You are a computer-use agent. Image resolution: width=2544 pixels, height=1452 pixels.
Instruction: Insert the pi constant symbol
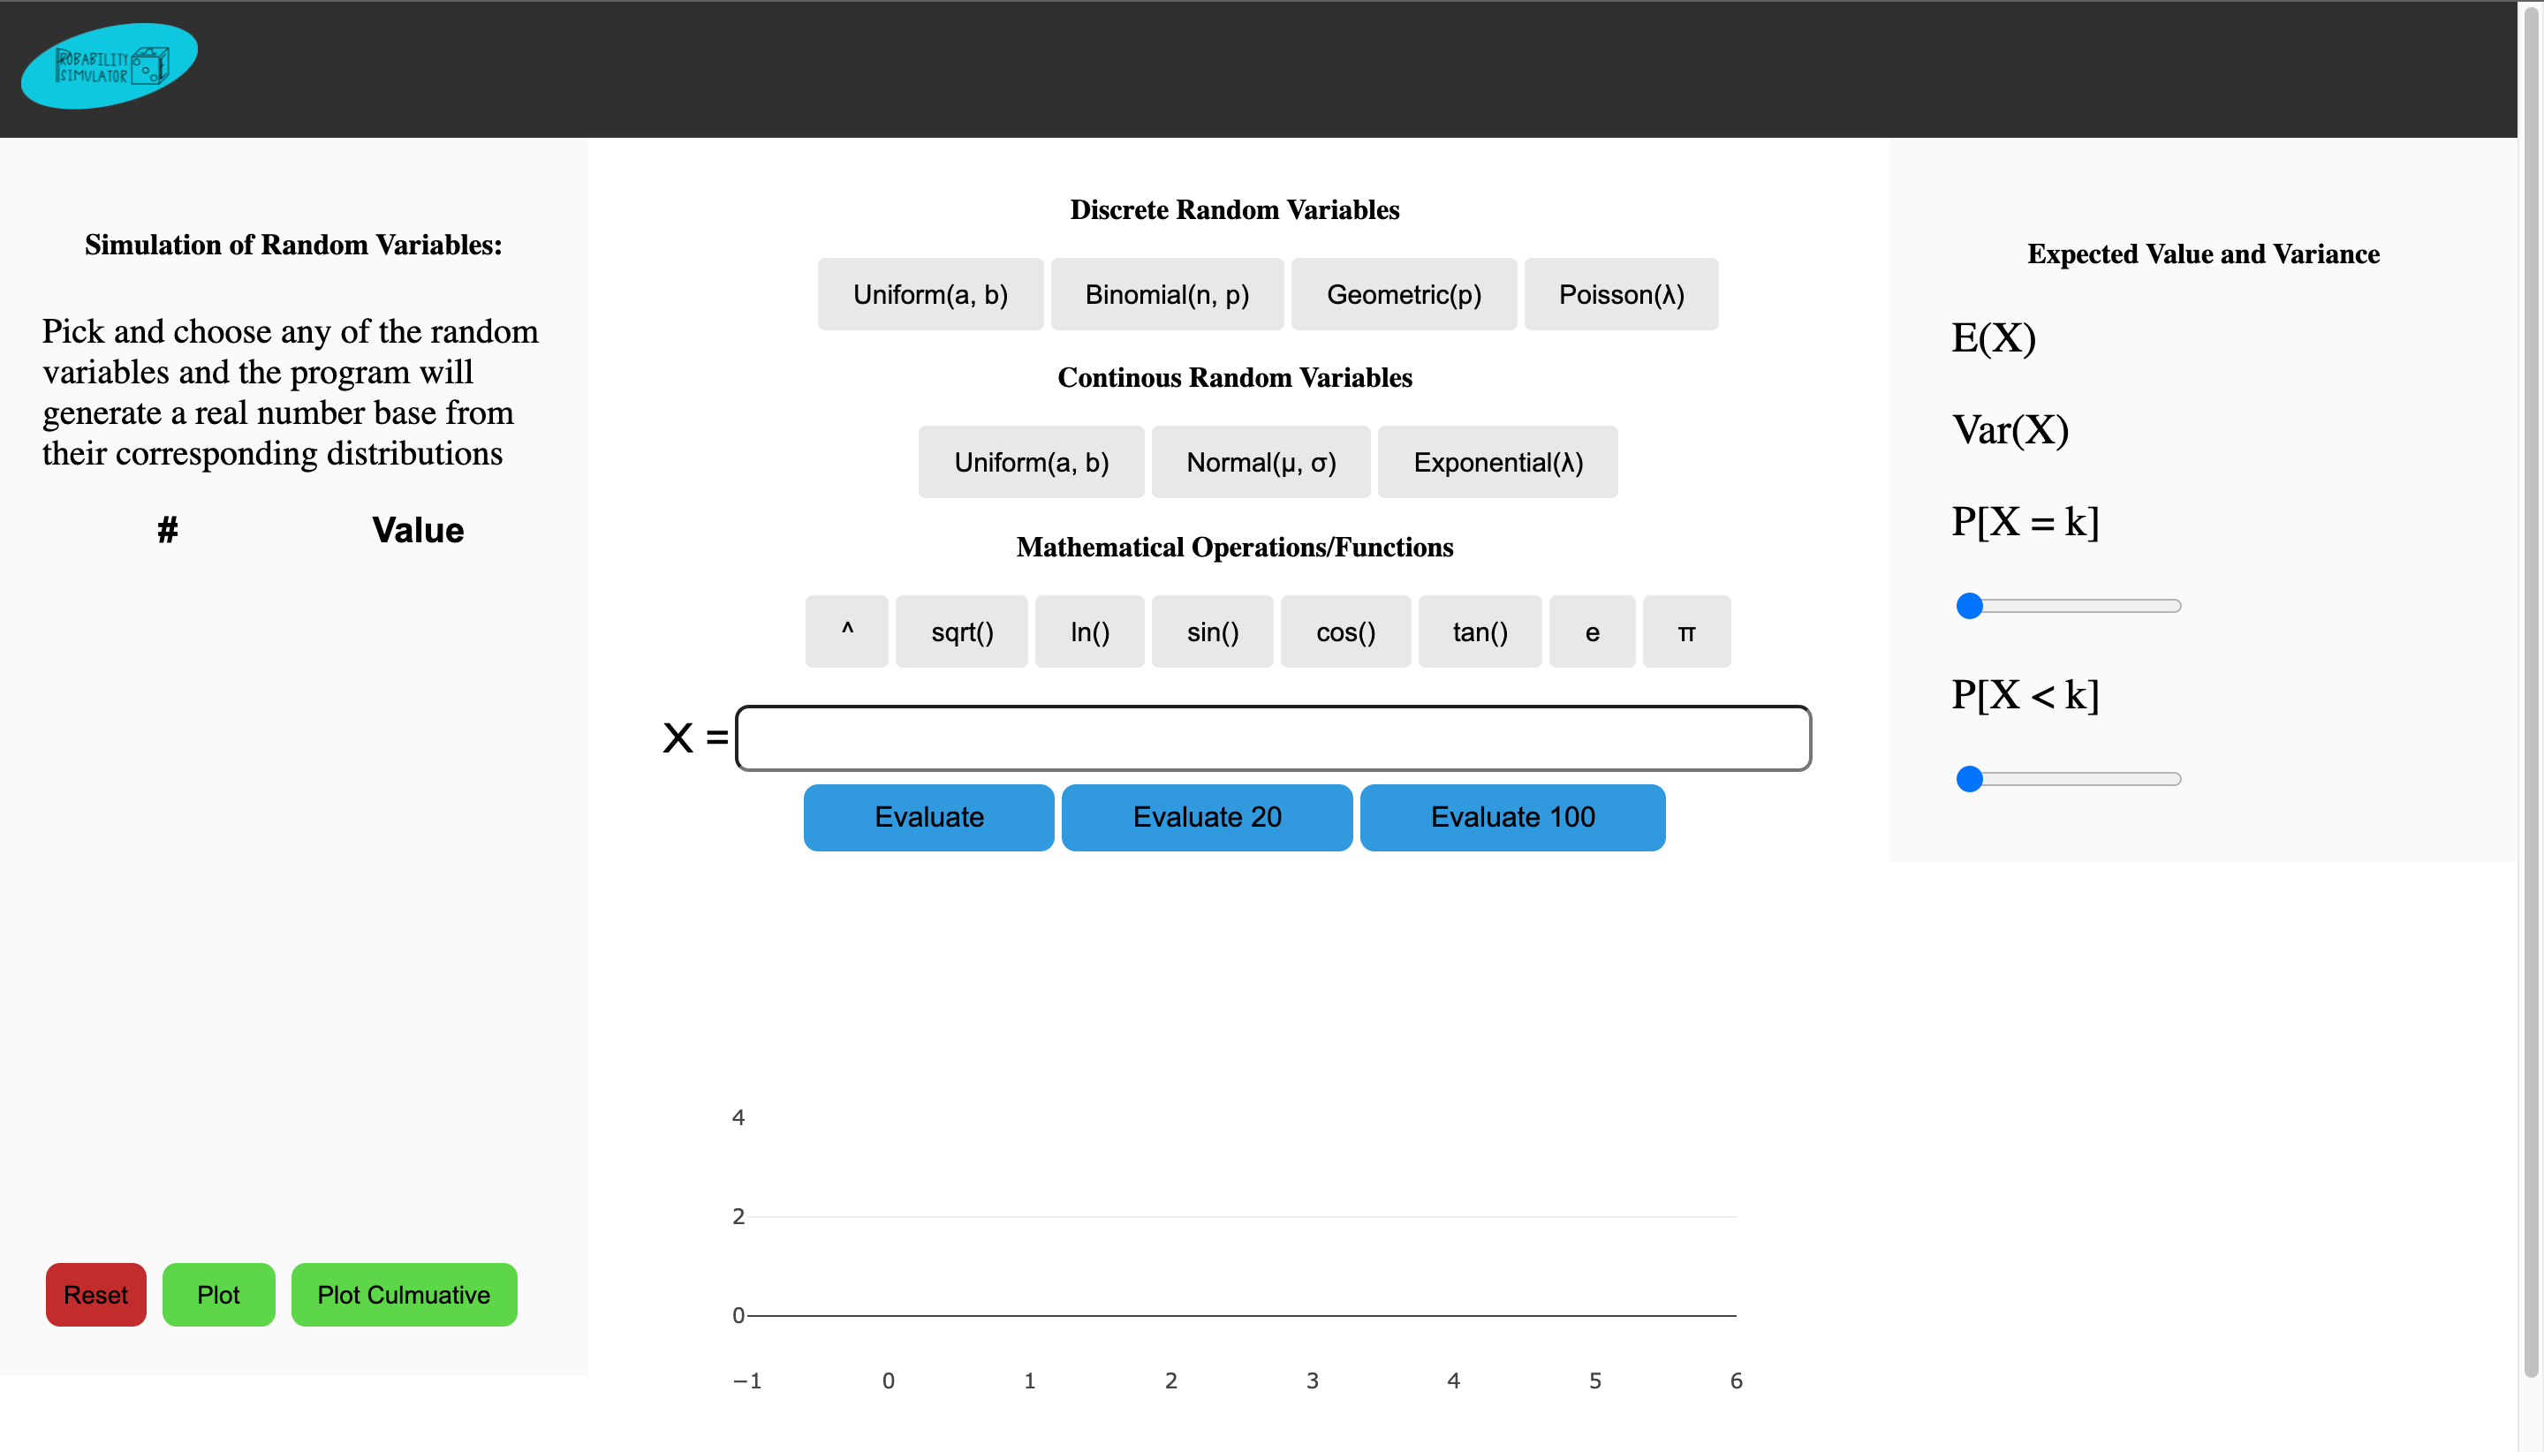pyautogui.click(x=1685, y=631)
